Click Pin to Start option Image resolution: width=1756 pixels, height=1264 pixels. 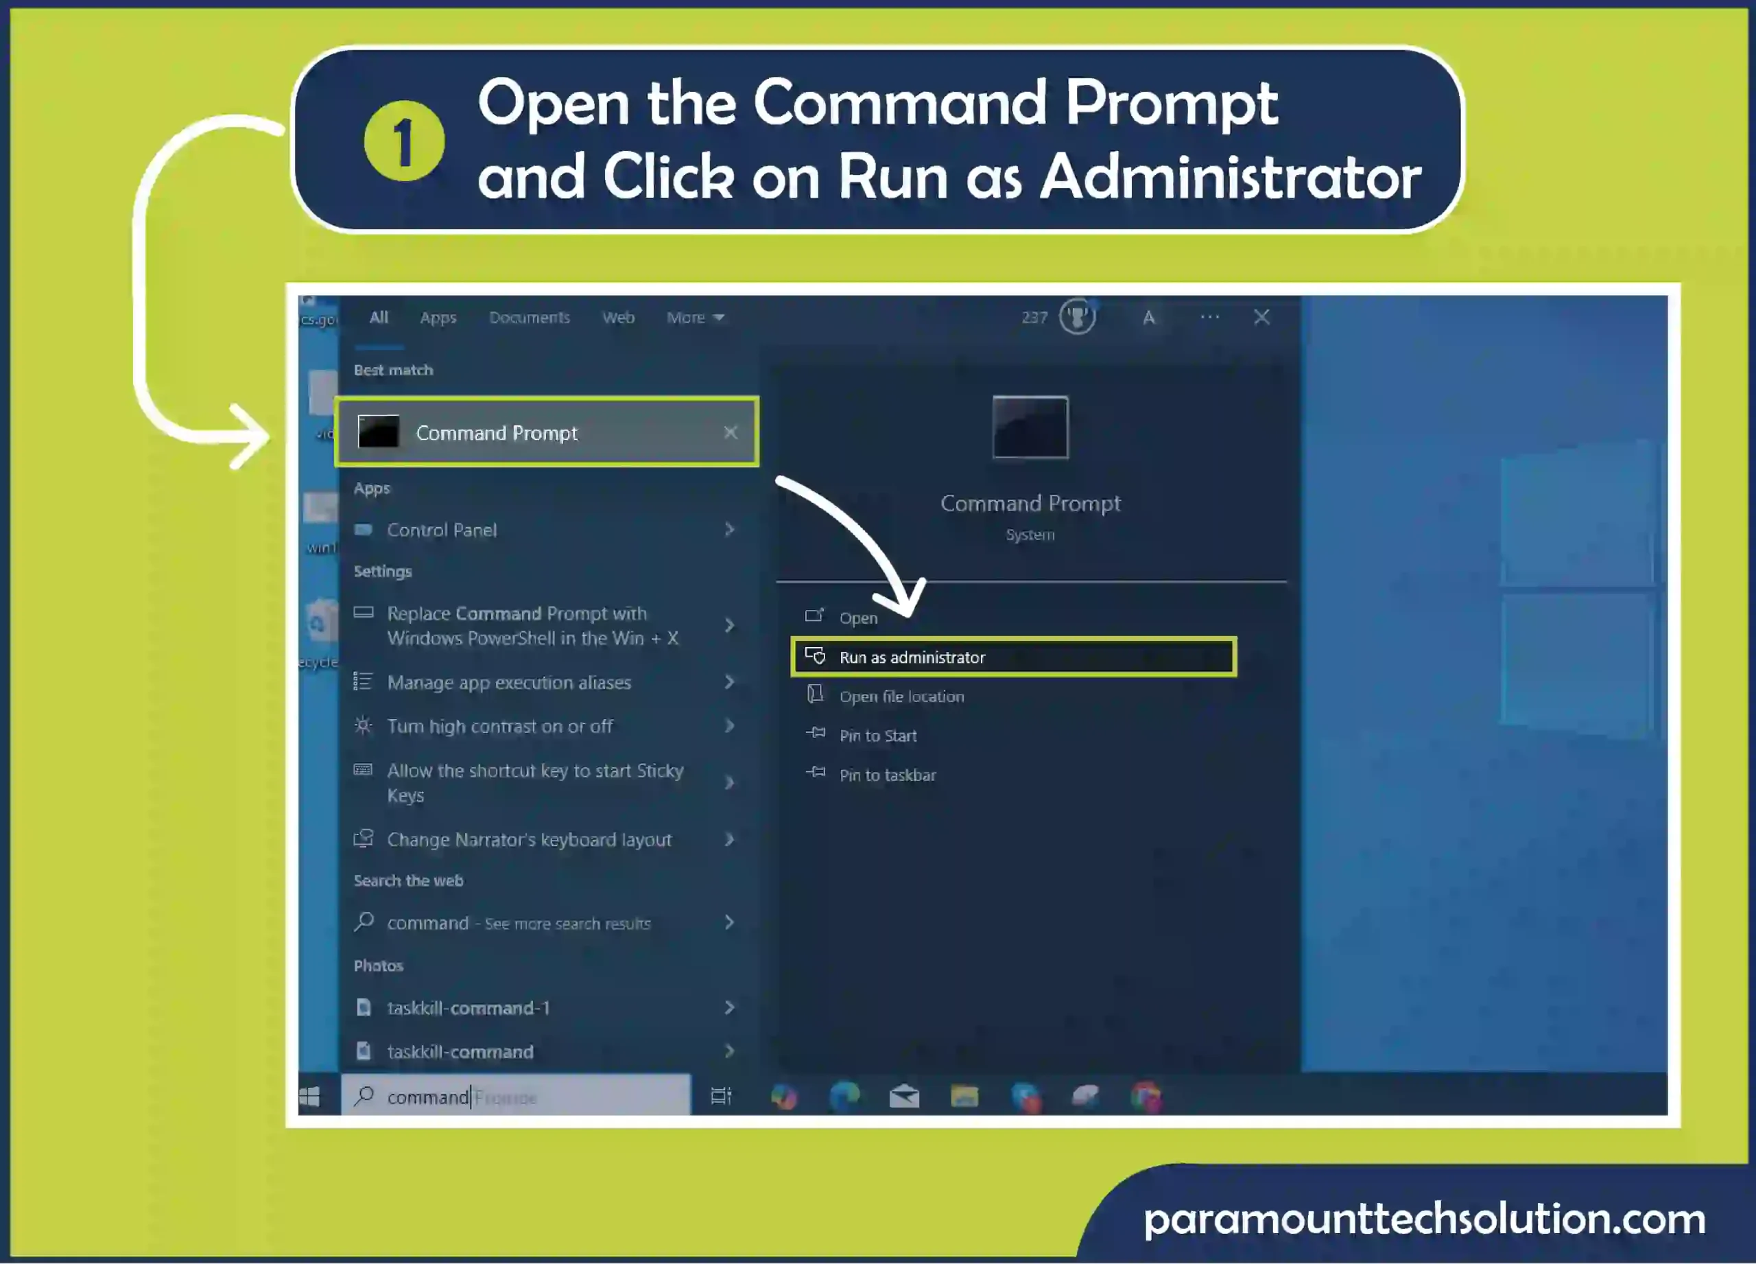pos(879,735)
